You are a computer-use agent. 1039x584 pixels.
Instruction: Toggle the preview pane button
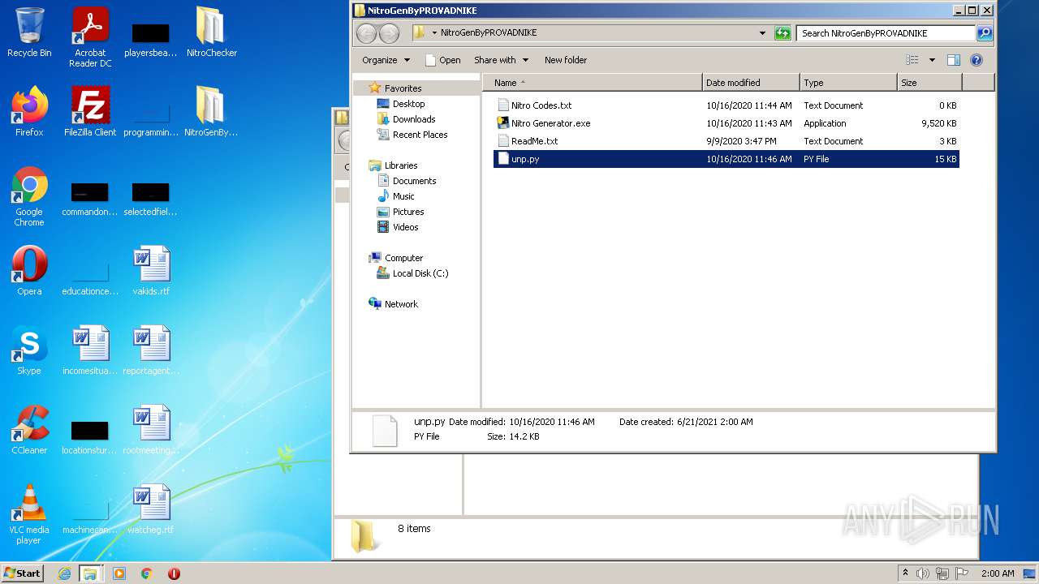click(x=954, y=60)
